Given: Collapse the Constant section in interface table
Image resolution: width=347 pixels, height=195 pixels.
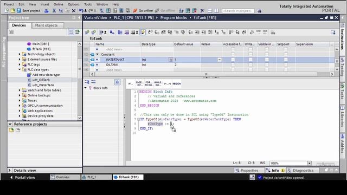Looking at the screenshot, I should pos(97,54).
